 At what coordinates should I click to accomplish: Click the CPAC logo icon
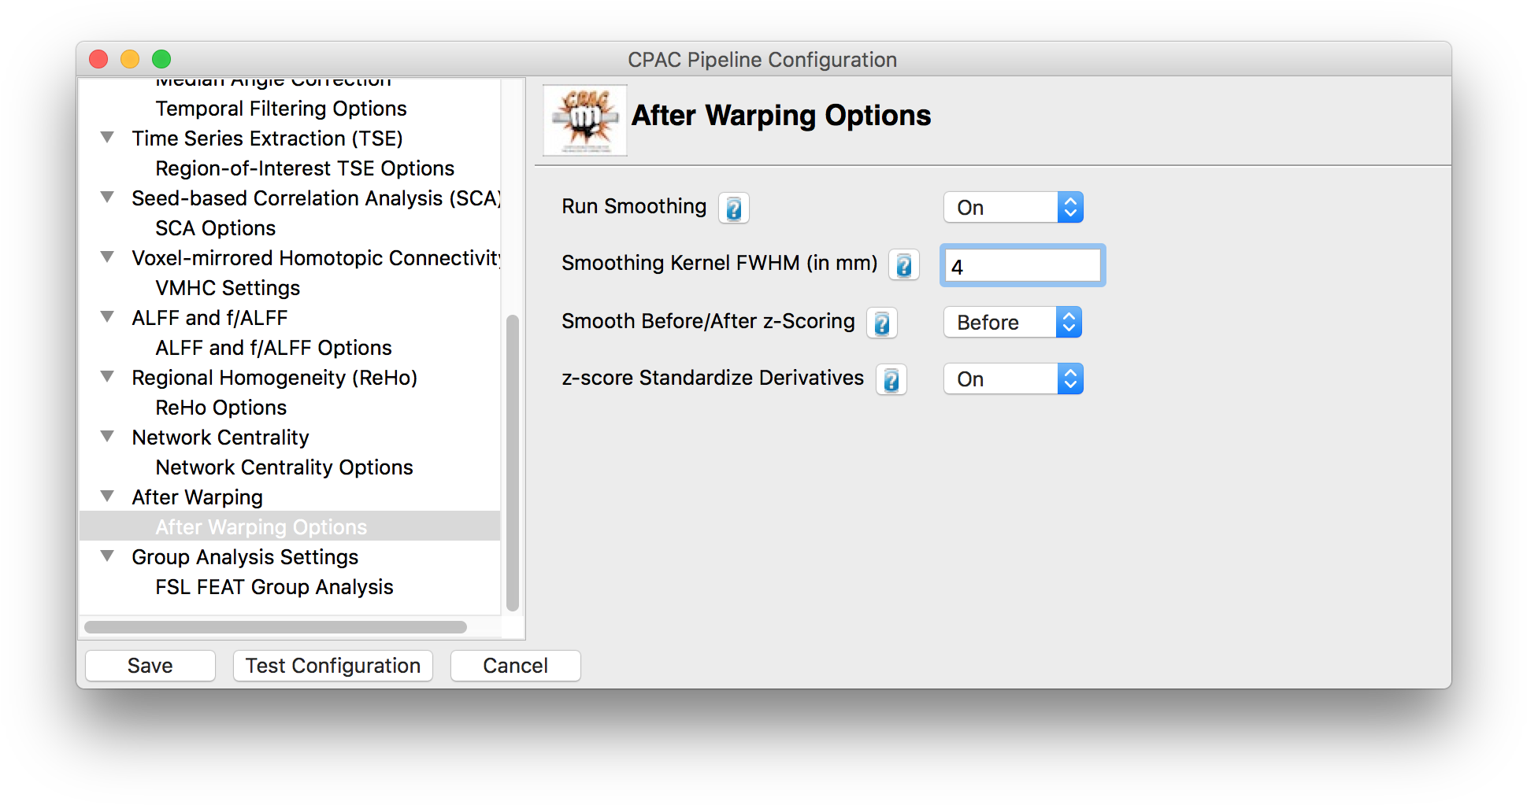click(x=584, y=120)
